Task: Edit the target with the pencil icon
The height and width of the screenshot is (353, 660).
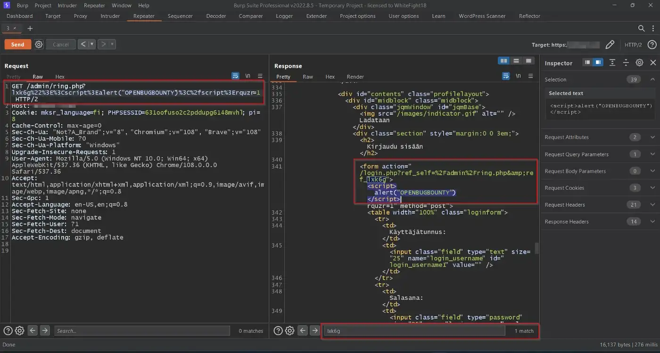Action: tap(610, 45)
